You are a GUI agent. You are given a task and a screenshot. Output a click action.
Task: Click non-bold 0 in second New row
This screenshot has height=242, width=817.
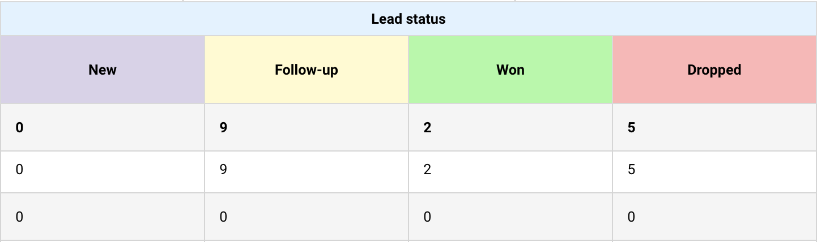20,170
